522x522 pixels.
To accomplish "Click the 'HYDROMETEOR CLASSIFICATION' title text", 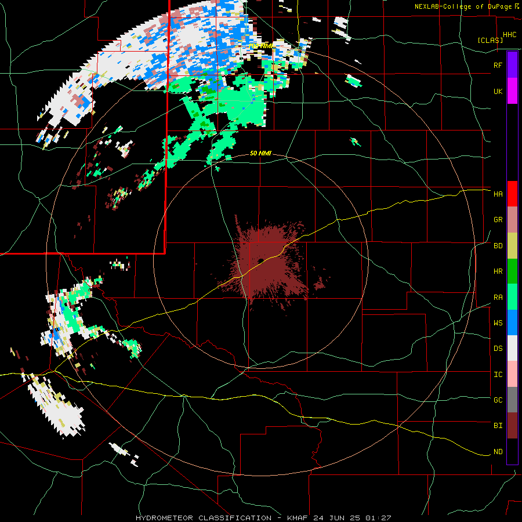I will (x=204, y=518).
